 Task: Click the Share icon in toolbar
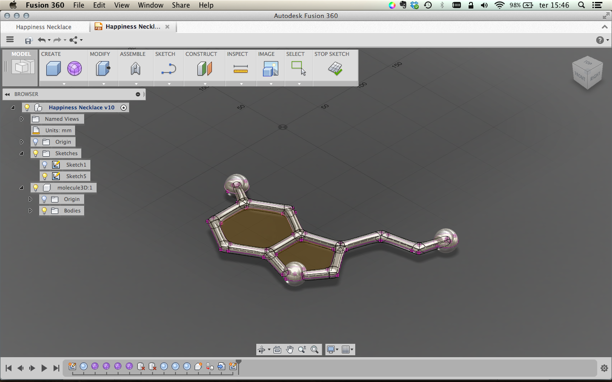73,40
